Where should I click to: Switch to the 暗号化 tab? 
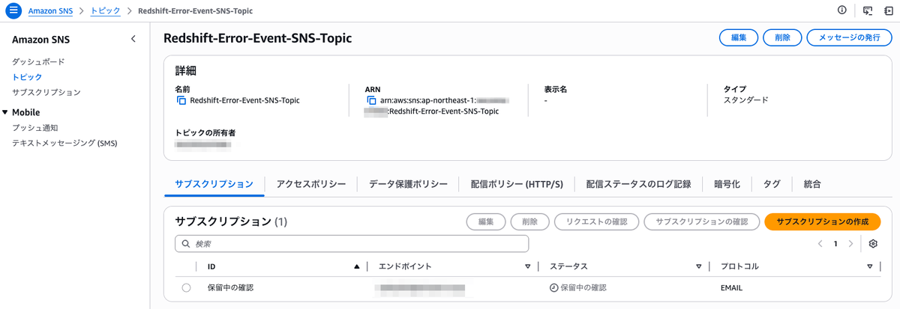click(x=727, y=184)
